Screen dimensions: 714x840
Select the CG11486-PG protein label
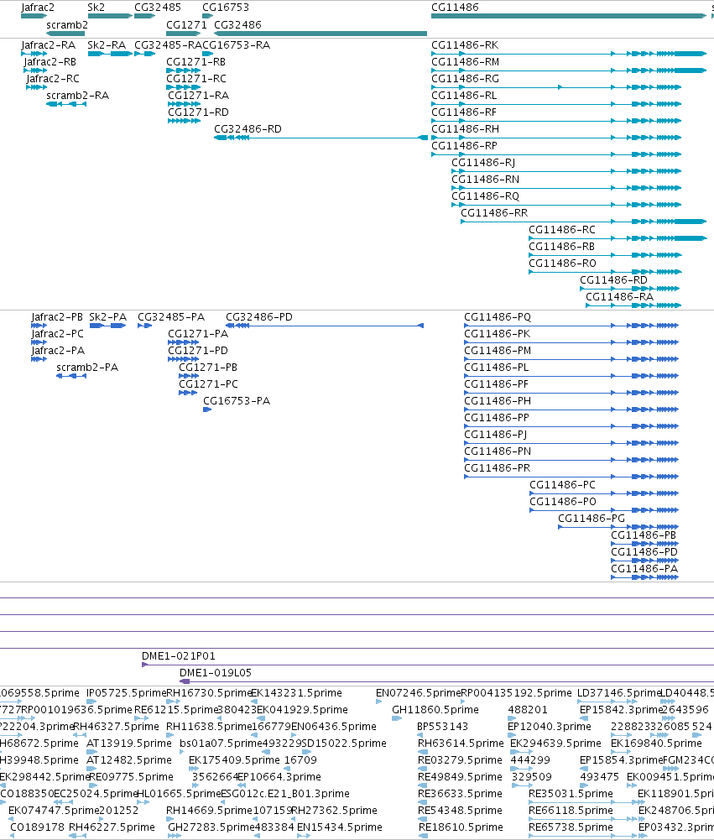[592, 519]
